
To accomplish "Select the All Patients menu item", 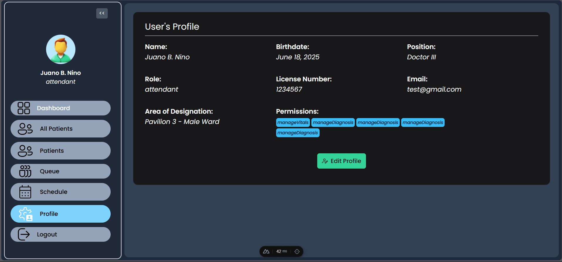I will click(x=60, y=129).
